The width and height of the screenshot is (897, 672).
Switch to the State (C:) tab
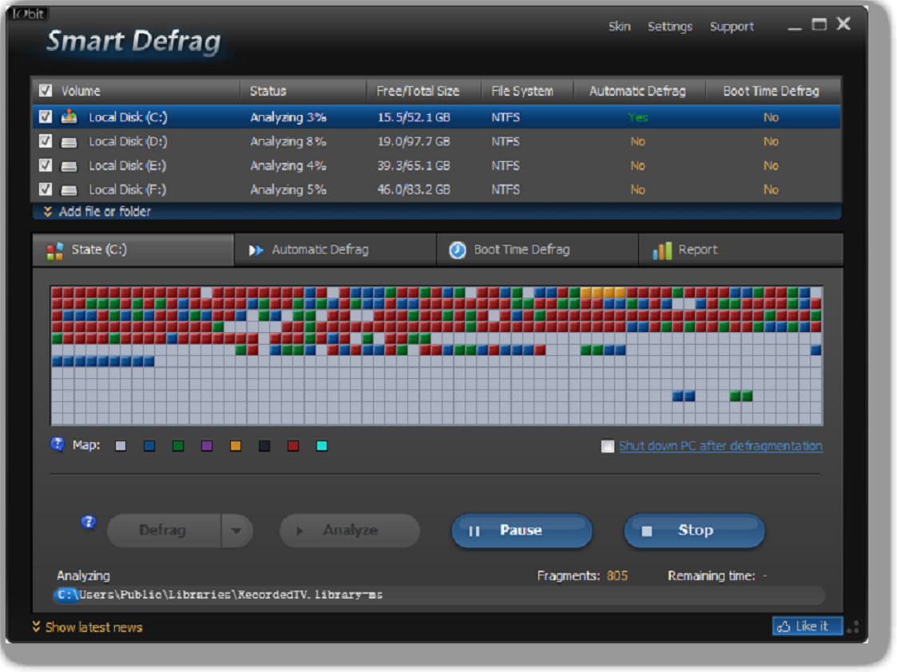pyautogui.click(x=133, y=250)
